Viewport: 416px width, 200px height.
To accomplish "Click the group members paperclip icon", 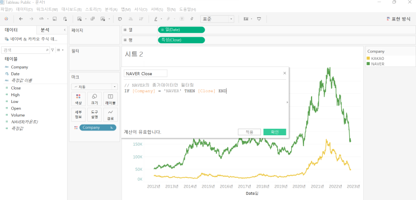I will click(x=168, y=19).
